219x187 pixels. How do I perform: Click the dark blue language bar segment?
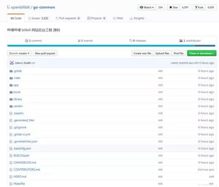[205, 46]
